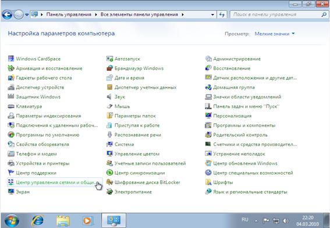Open Язык и региональные стандарты link
The height and width of the screenshot is (228, 330).
(250, 192)
